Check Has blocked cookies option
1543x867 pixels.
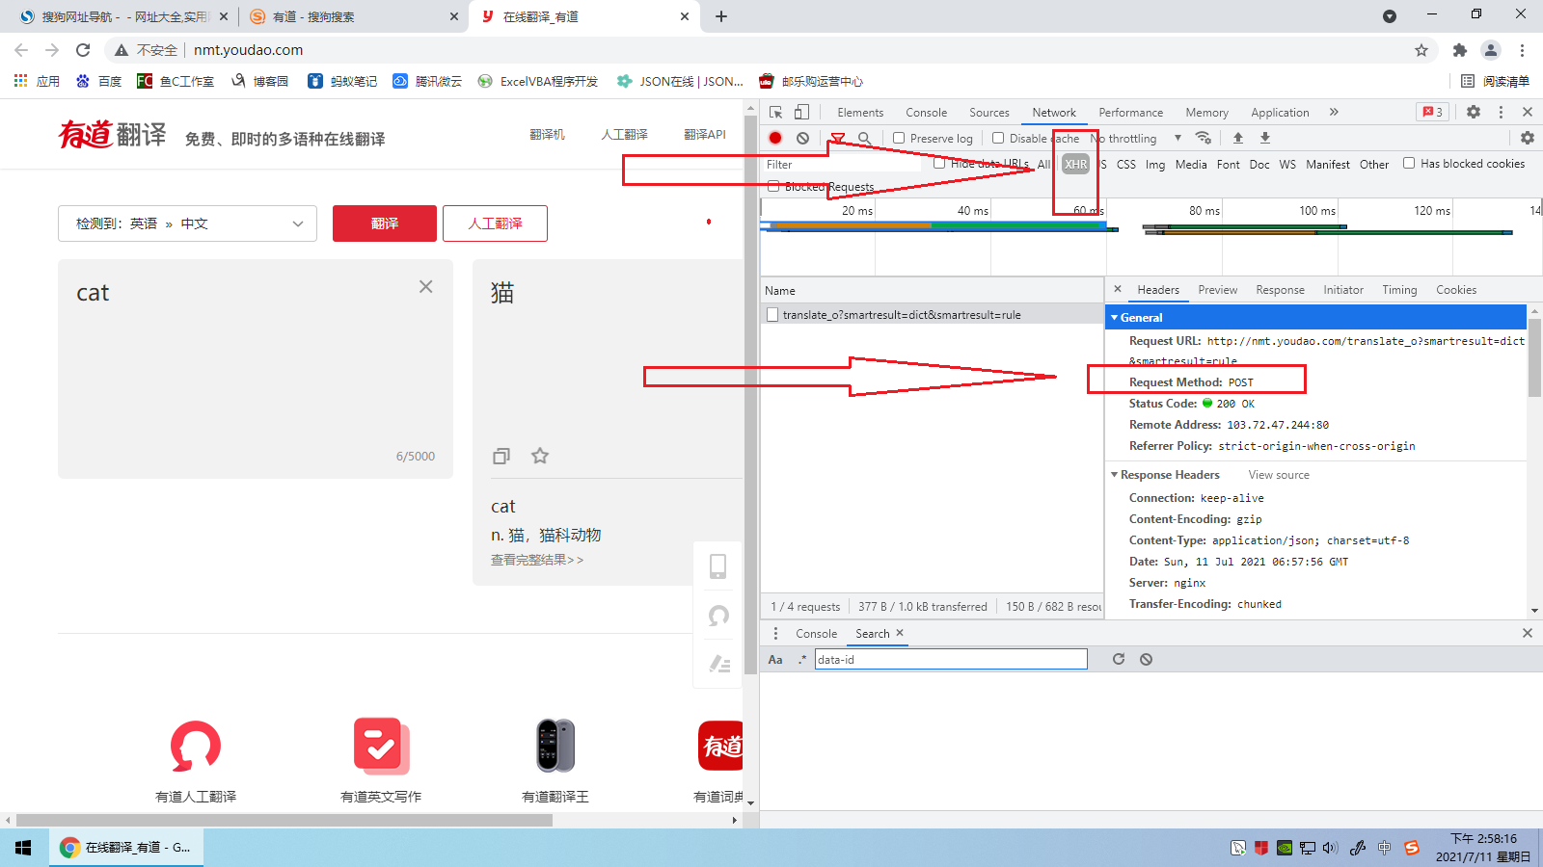[1409, 164]
